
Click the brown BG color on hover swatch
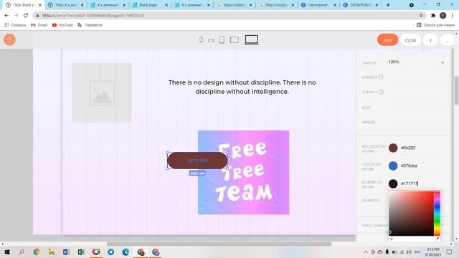point(393,148)
